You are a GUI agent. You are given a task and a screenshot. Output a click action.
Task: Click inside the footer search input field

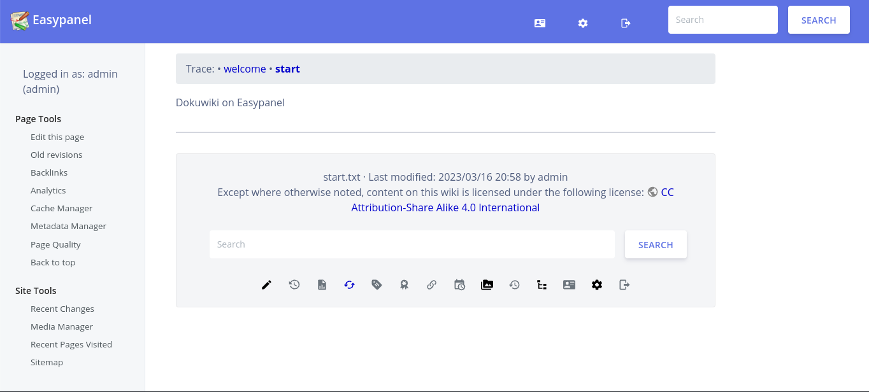point(412,244)
